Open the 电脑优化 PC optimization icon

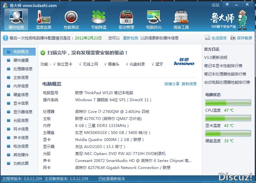click(x=154, y=19)
